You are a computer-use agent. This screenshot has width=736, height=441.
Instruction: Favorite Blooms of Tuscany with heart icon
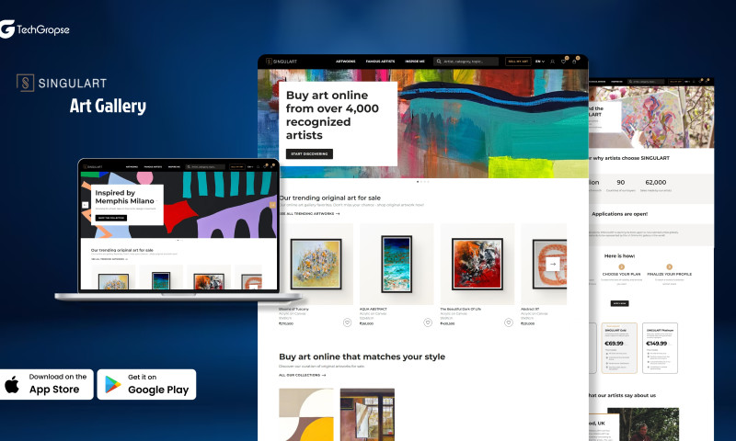click(347, 322)
